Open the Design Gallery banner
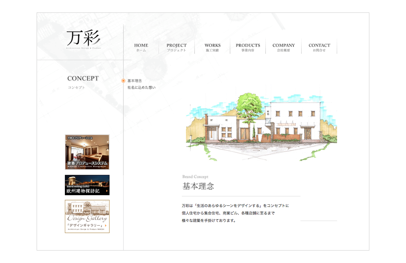 click(x=87, y=216)
